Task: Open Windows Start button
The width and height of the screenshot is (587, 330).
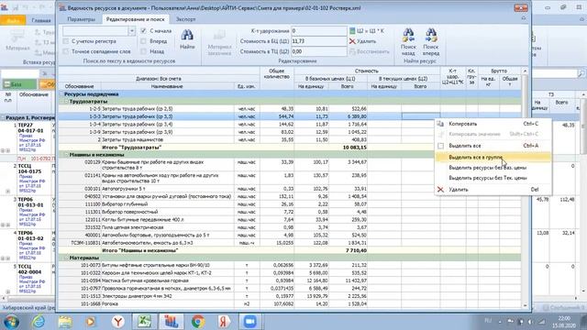Action: pyautogui.click(x=11, y=322)
